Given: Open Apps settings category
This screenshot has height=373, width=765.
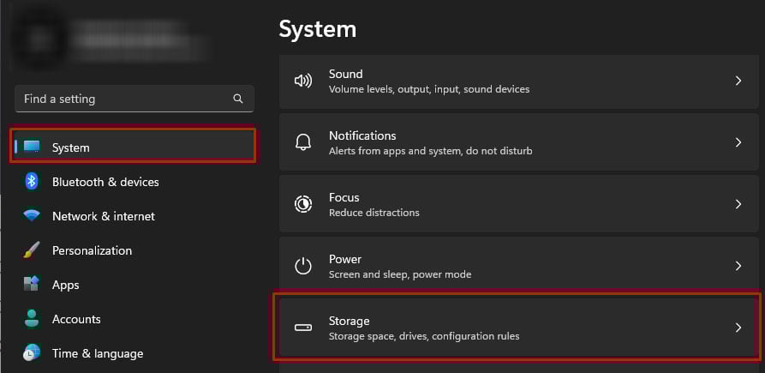Looking at the screenshot, I should (65, 285).
